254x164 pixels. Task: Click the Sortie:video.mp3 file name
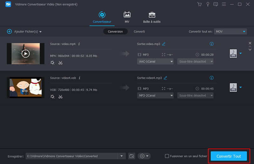point(149,44)
